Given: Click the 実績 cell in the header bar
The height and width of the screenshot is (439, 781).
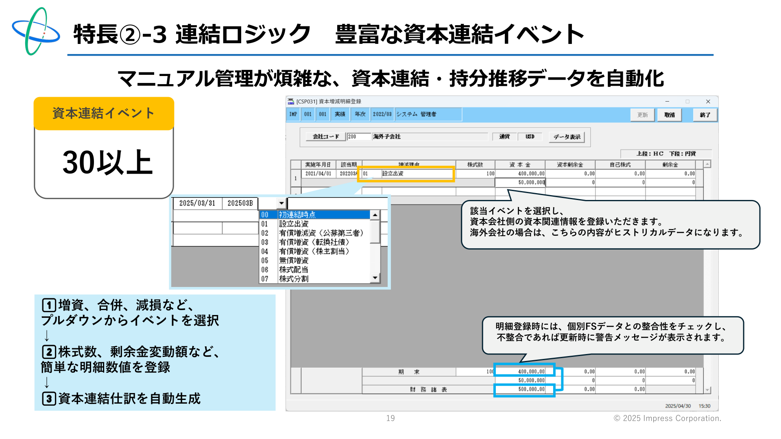Looking at the screenshot, I should point(340,114).
